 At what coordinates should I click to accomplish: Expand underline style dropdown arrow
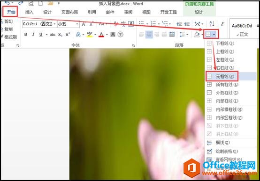(46, 35)
